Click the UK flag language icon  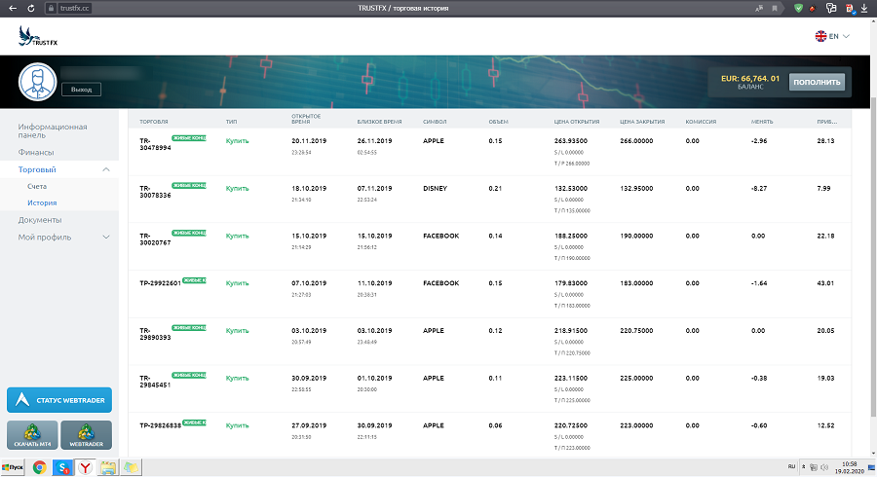point(820,36)
